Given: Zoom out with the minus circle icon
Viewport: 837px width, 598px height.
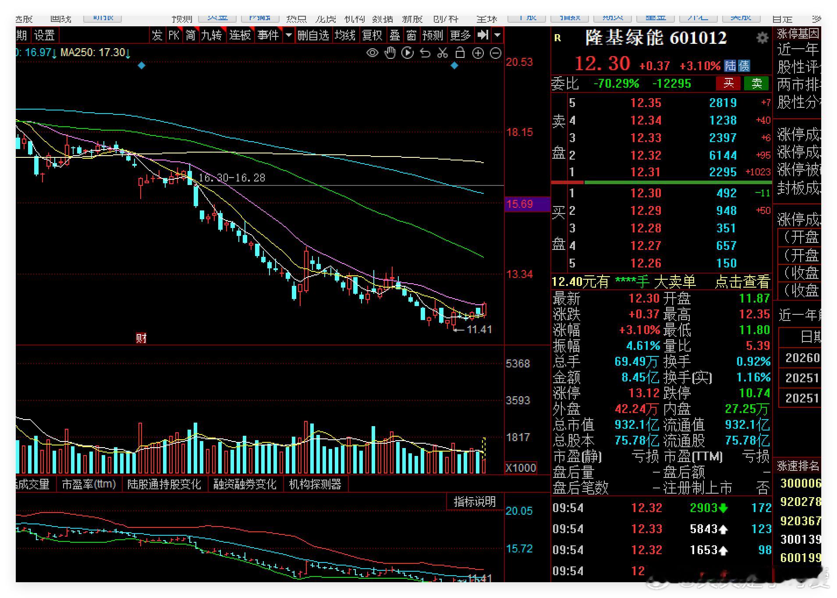Looking at the screenshot, I should pyautogui.click(x=495, y=53).
